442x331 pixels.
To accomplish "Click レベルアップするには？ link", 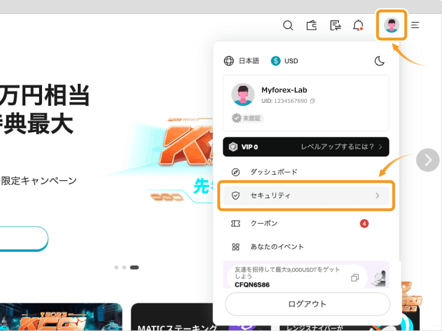I will [341, 147].
